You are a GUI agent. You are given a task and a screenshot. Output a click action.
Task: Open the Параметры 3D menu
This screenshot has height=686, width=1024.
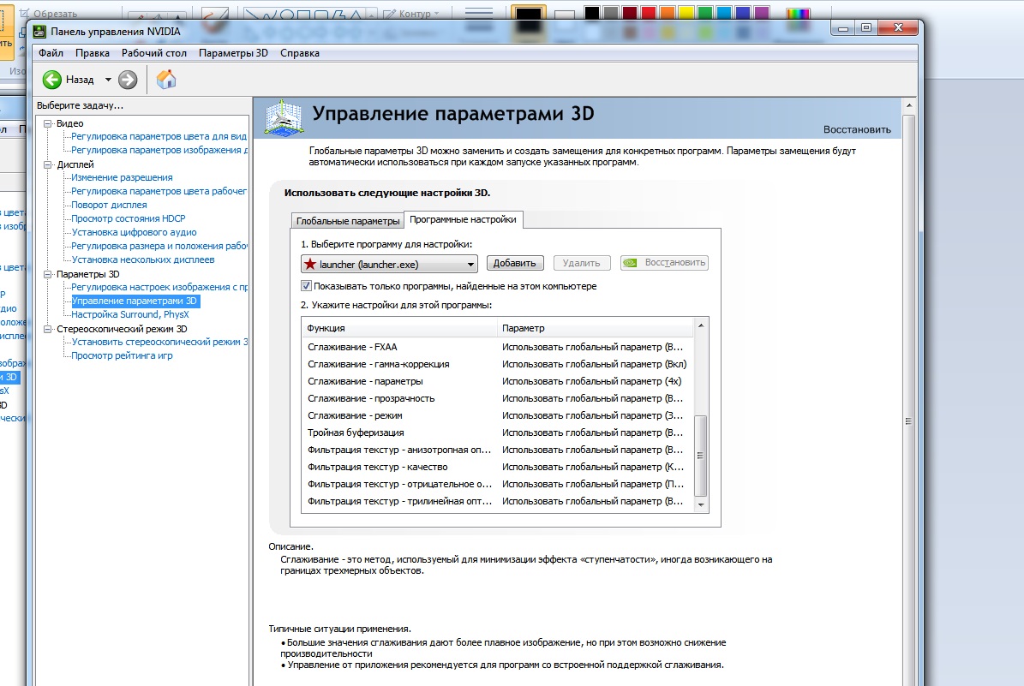tap(233, 53)
